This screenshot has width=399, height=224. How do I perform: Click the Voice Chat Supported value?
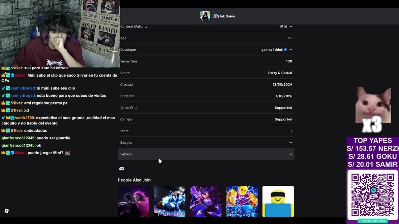(283, 108)
